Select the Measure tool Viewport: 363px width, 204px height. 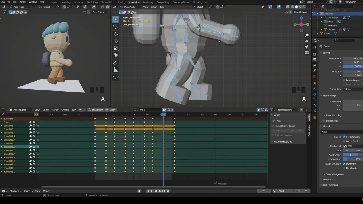click(116, 70)
